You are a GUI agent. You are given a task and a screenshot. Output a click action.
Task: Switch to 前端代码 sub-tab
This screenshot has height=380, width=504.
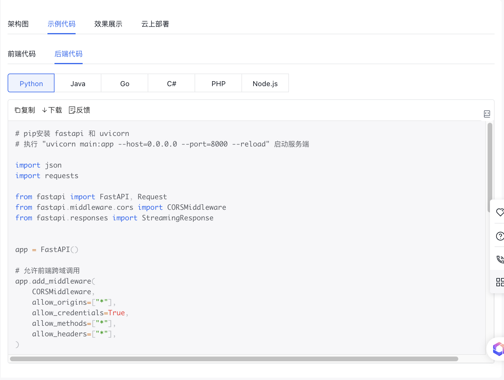tap(22, 54)
